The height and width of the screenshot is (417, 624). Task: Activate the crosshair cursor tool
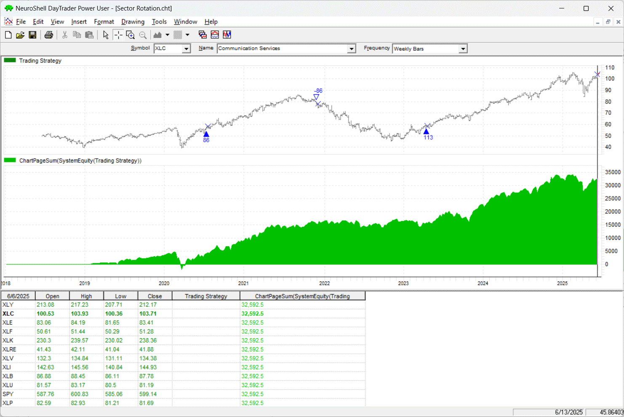pos(118,35)
